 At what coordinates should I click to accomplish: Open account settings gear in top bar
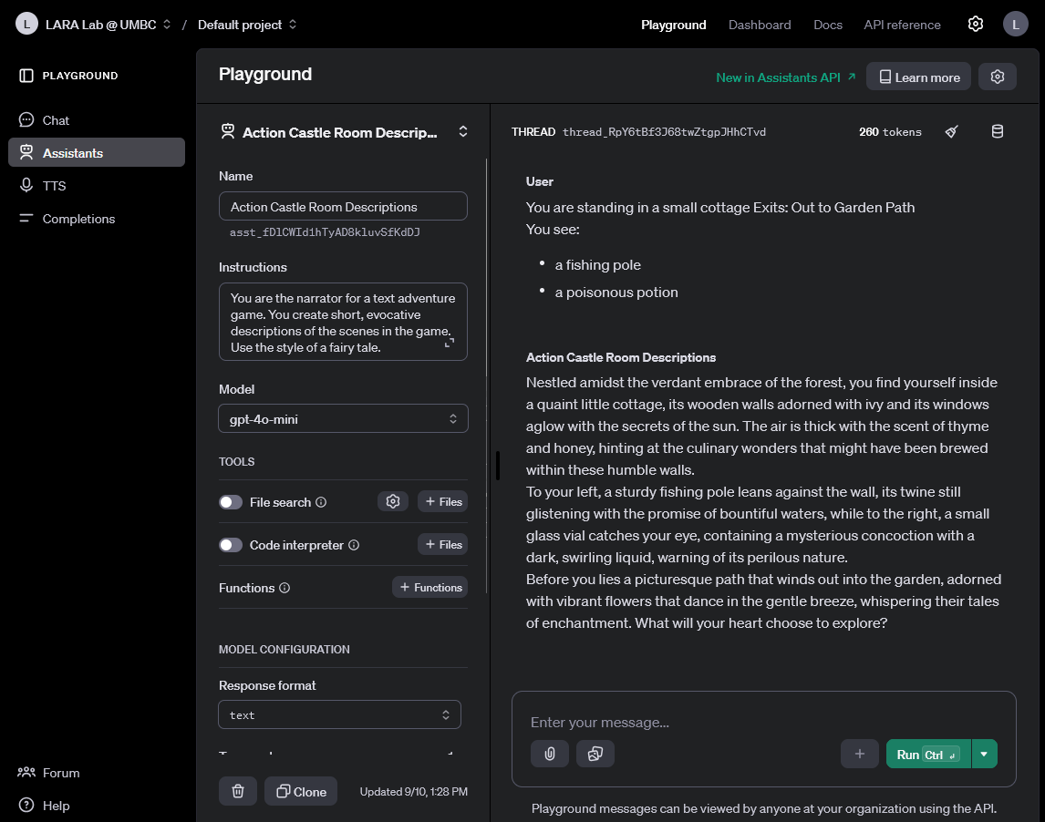(975, 24)
